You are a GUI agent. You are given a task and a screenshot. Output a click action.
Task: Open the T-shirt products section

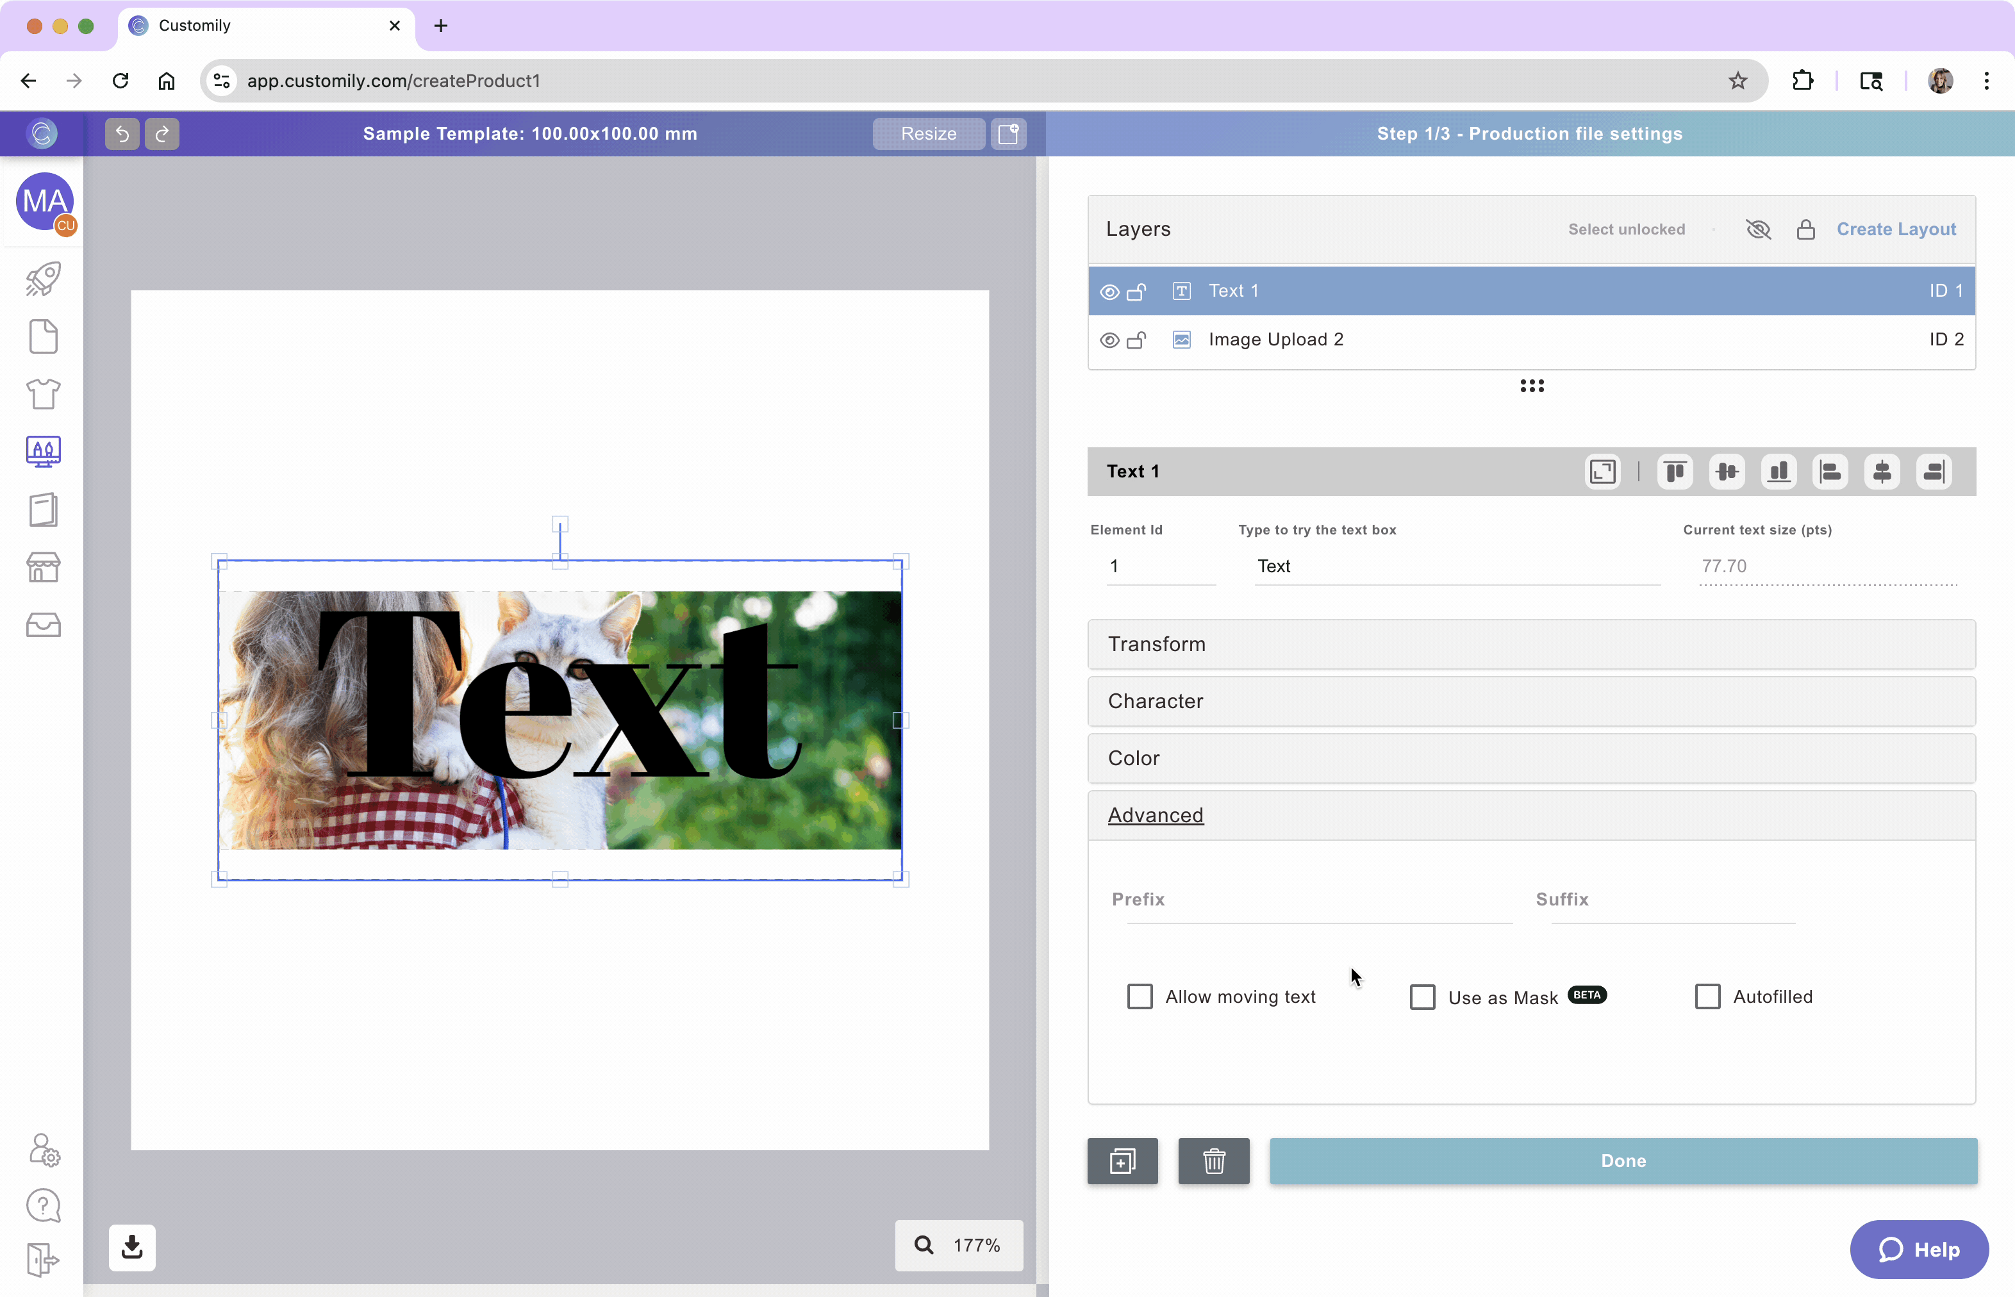43,393
